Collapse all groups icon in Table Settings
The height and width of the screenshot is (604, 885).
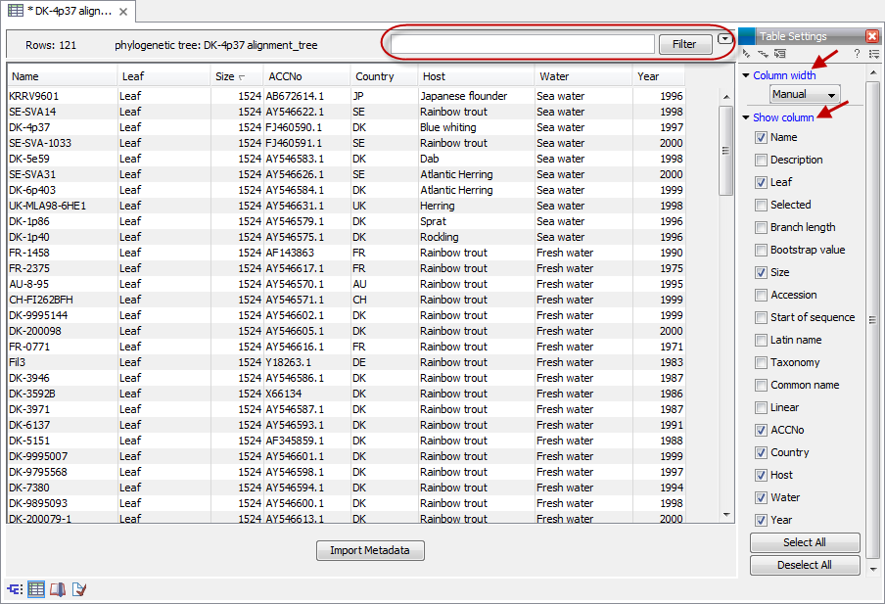click(747, 54)
